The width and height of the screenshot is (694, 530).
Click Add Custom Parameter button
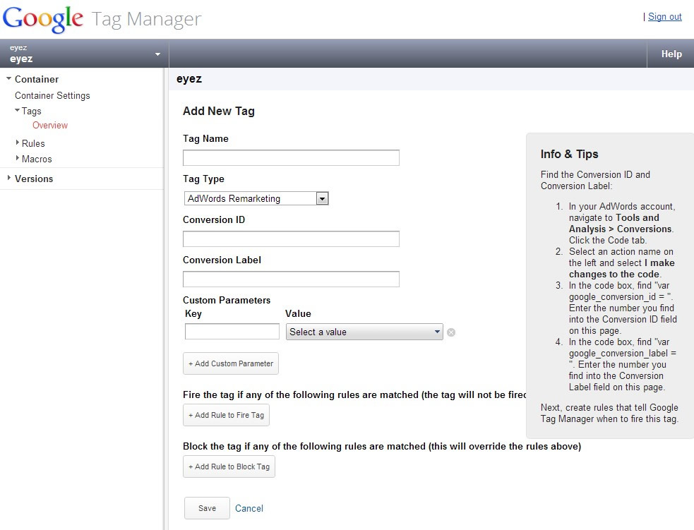[x=231, y=363]
